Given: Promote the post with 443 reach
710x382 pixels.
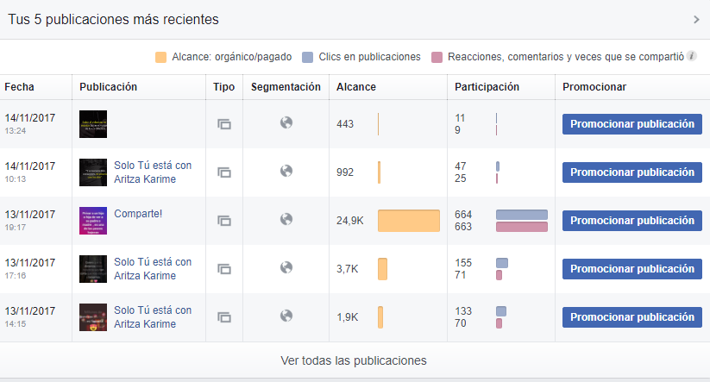Looking at the screenshot, I should (631, 124).
